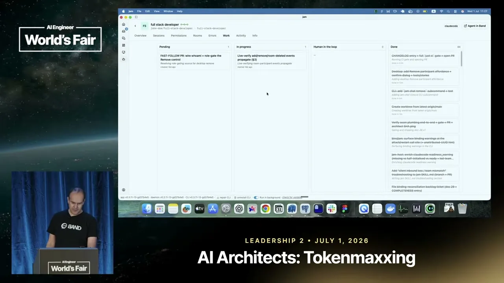Toggle the sidebar panel icon in the title bar
504x283 pixels.
tap(136, 17)
